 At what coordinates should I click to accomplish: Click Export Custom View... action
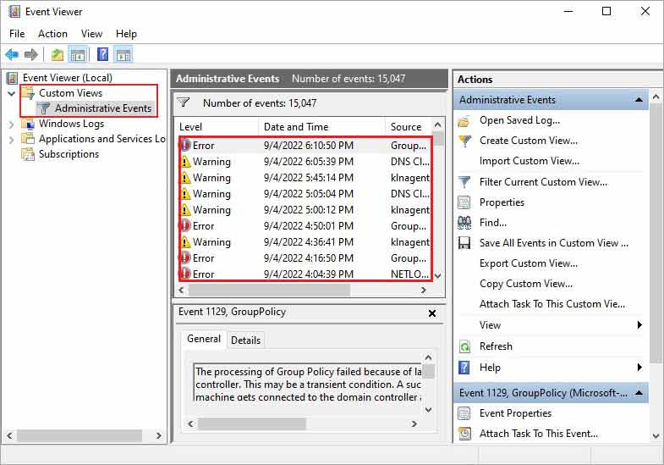pyautogui.click(x=528, y=263)
